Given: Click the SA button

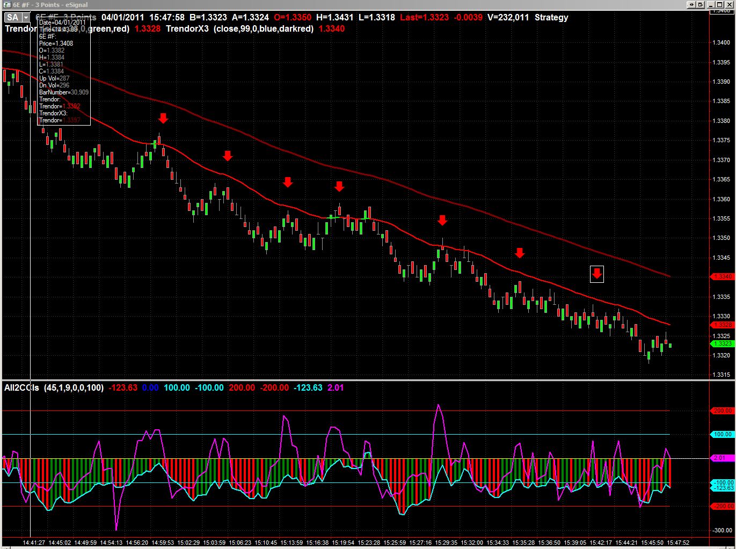Looking at the screenshot, I should pos(13,18).
